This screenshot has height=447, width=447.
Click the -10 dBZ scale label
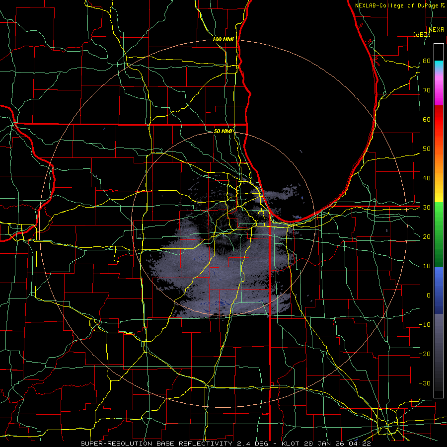[425, 325]
